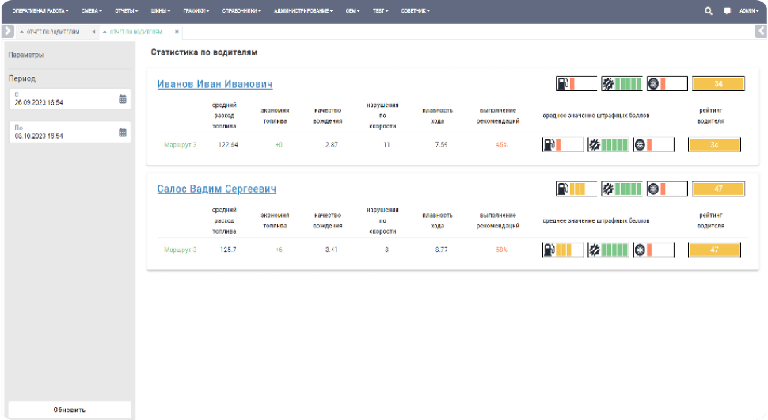
Task: Open the АДМИНИСТРИРОВАНИЕ dropdown menu
Action: coord(302,12)
